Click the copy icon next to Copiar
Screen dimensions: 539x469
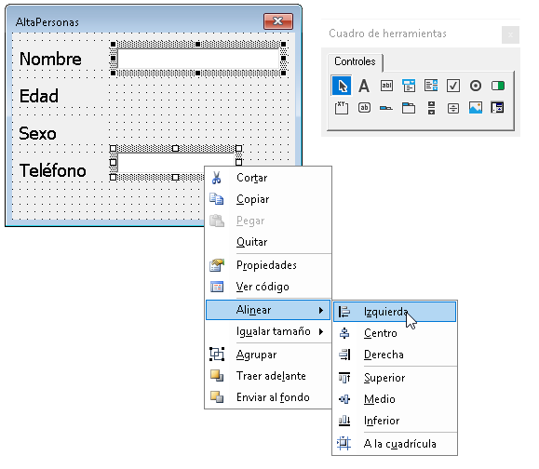pos(217,199)
